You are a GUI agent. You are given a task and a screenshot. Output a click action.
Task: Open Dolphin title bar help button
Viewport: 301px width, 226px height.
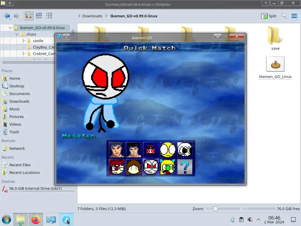(x=266, y=3)
